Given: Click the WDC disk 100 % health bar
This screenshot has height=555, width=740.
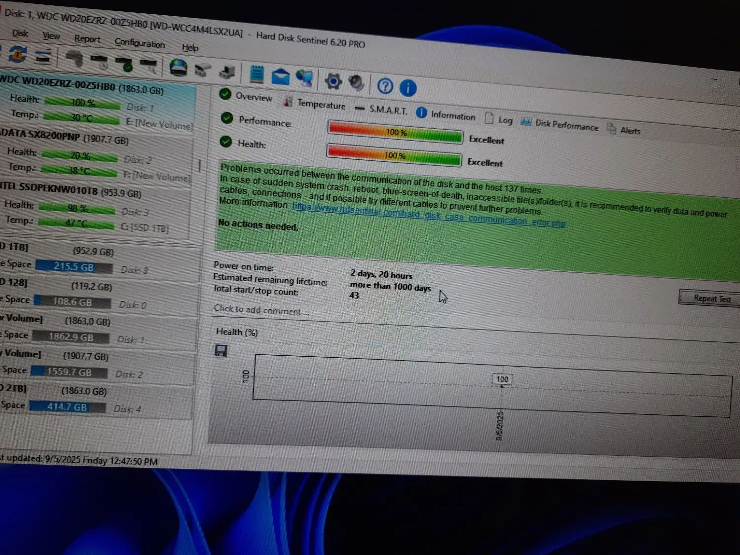Looking at the screenshot, I should pyautogui.click(x=82, y=103).
